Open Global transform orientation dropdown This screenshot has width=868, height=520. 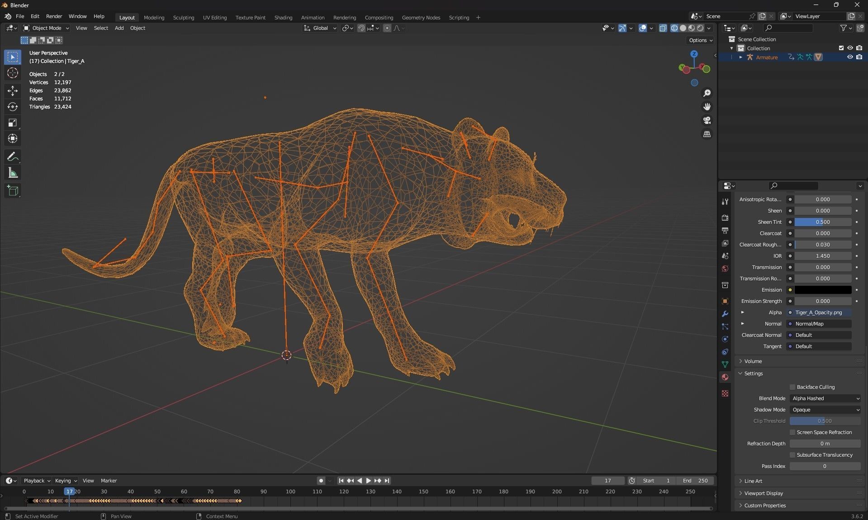pyautogui.click(x=320, y=28)
